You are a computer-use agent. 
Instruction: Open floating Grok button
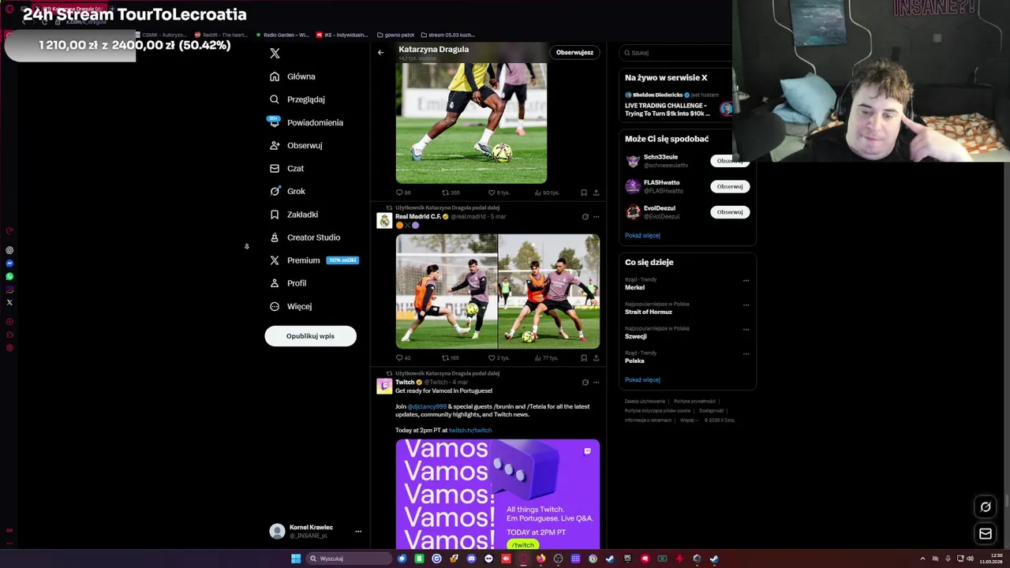pyautogui.click(x=986, y=507)
